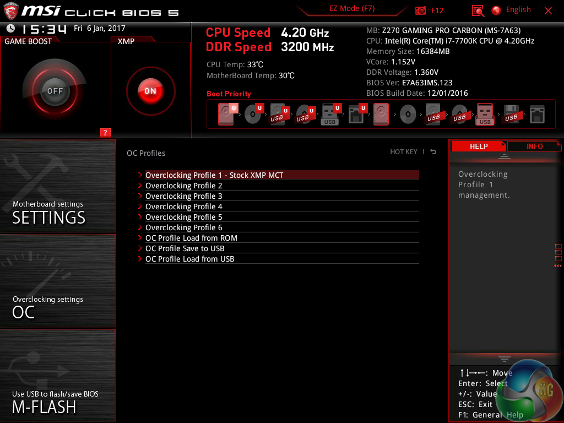The height and width of the screenshot is (423, 564).
Task: Select the first hard disk boot device with U badge
Action: (x=227, y=115)
